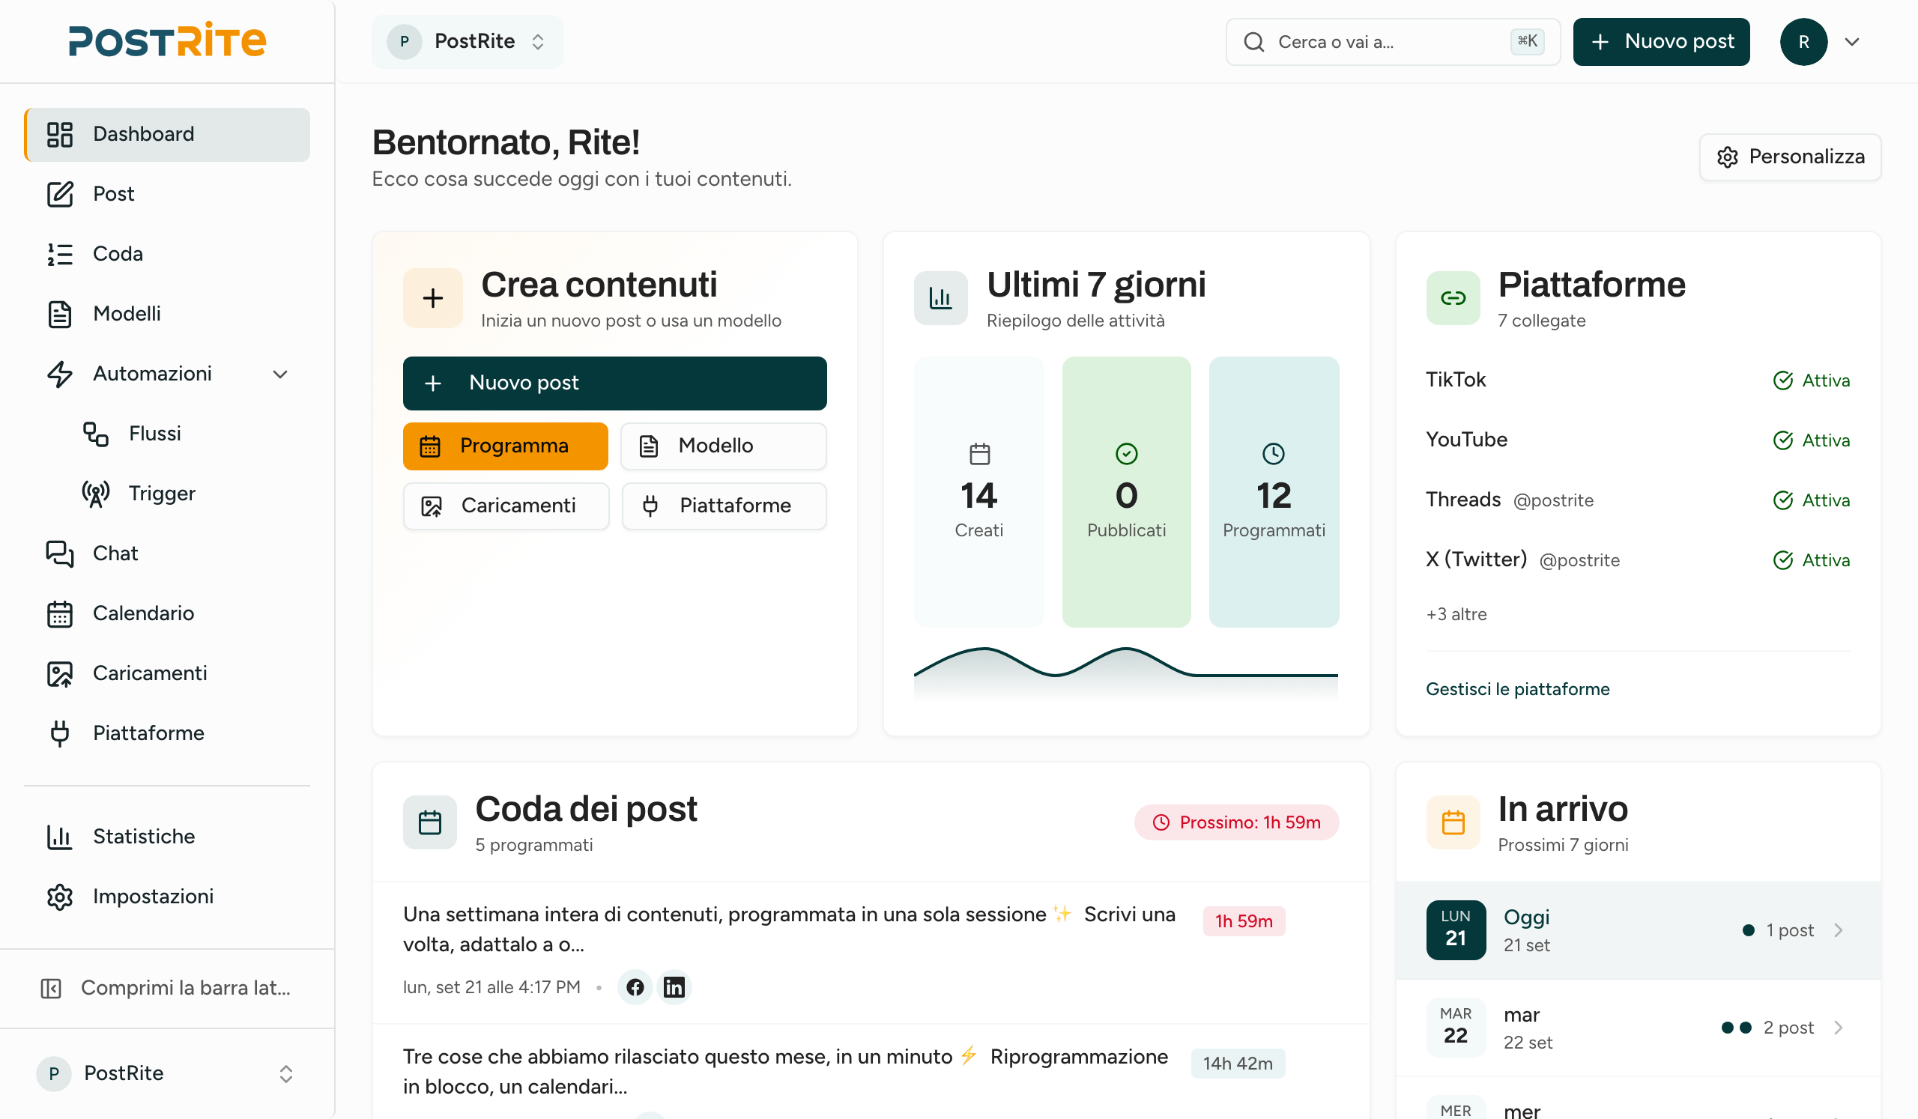The width and height of the screenshot is (1918, 1119).
Task: Click the search magnifier icon
Action: pyautogui.click(x=1254, y=42)
